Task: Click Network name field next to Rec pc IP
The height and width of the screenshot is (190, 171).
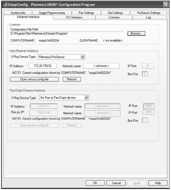Action: (x=102, y=113)
